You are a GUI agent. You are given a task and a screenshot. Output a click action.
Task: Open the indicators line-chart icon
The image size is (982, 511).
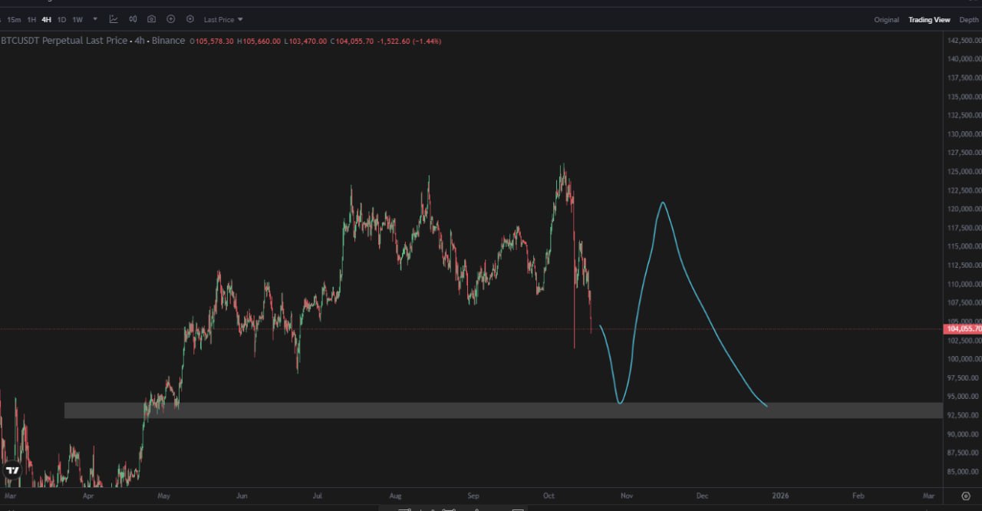point(114,19)
